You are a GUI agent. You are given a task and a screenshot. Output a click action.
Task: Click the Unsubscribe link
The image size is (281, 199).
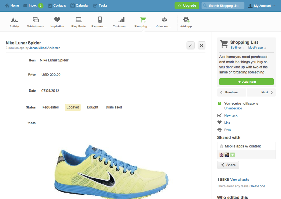[x=233, y=108]
